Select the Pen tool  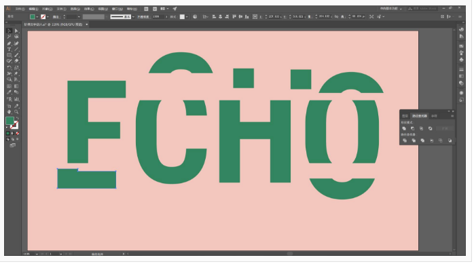click(9, 43)
